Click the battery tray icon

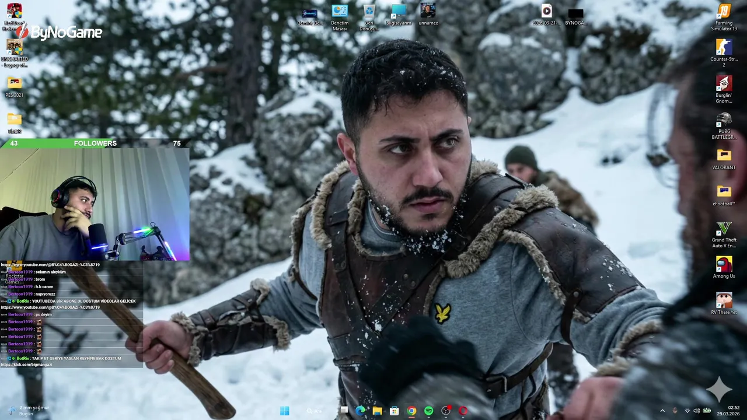707,411
